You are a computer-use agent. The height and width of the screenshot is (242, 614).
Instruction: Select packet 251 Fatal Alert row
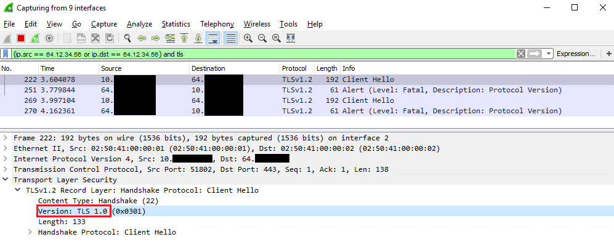pos(307,90)
